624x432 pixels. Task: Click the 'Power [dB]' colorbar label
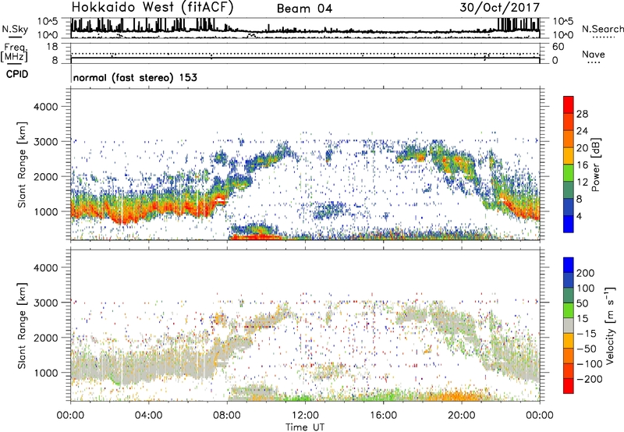(x=595, y=165)
